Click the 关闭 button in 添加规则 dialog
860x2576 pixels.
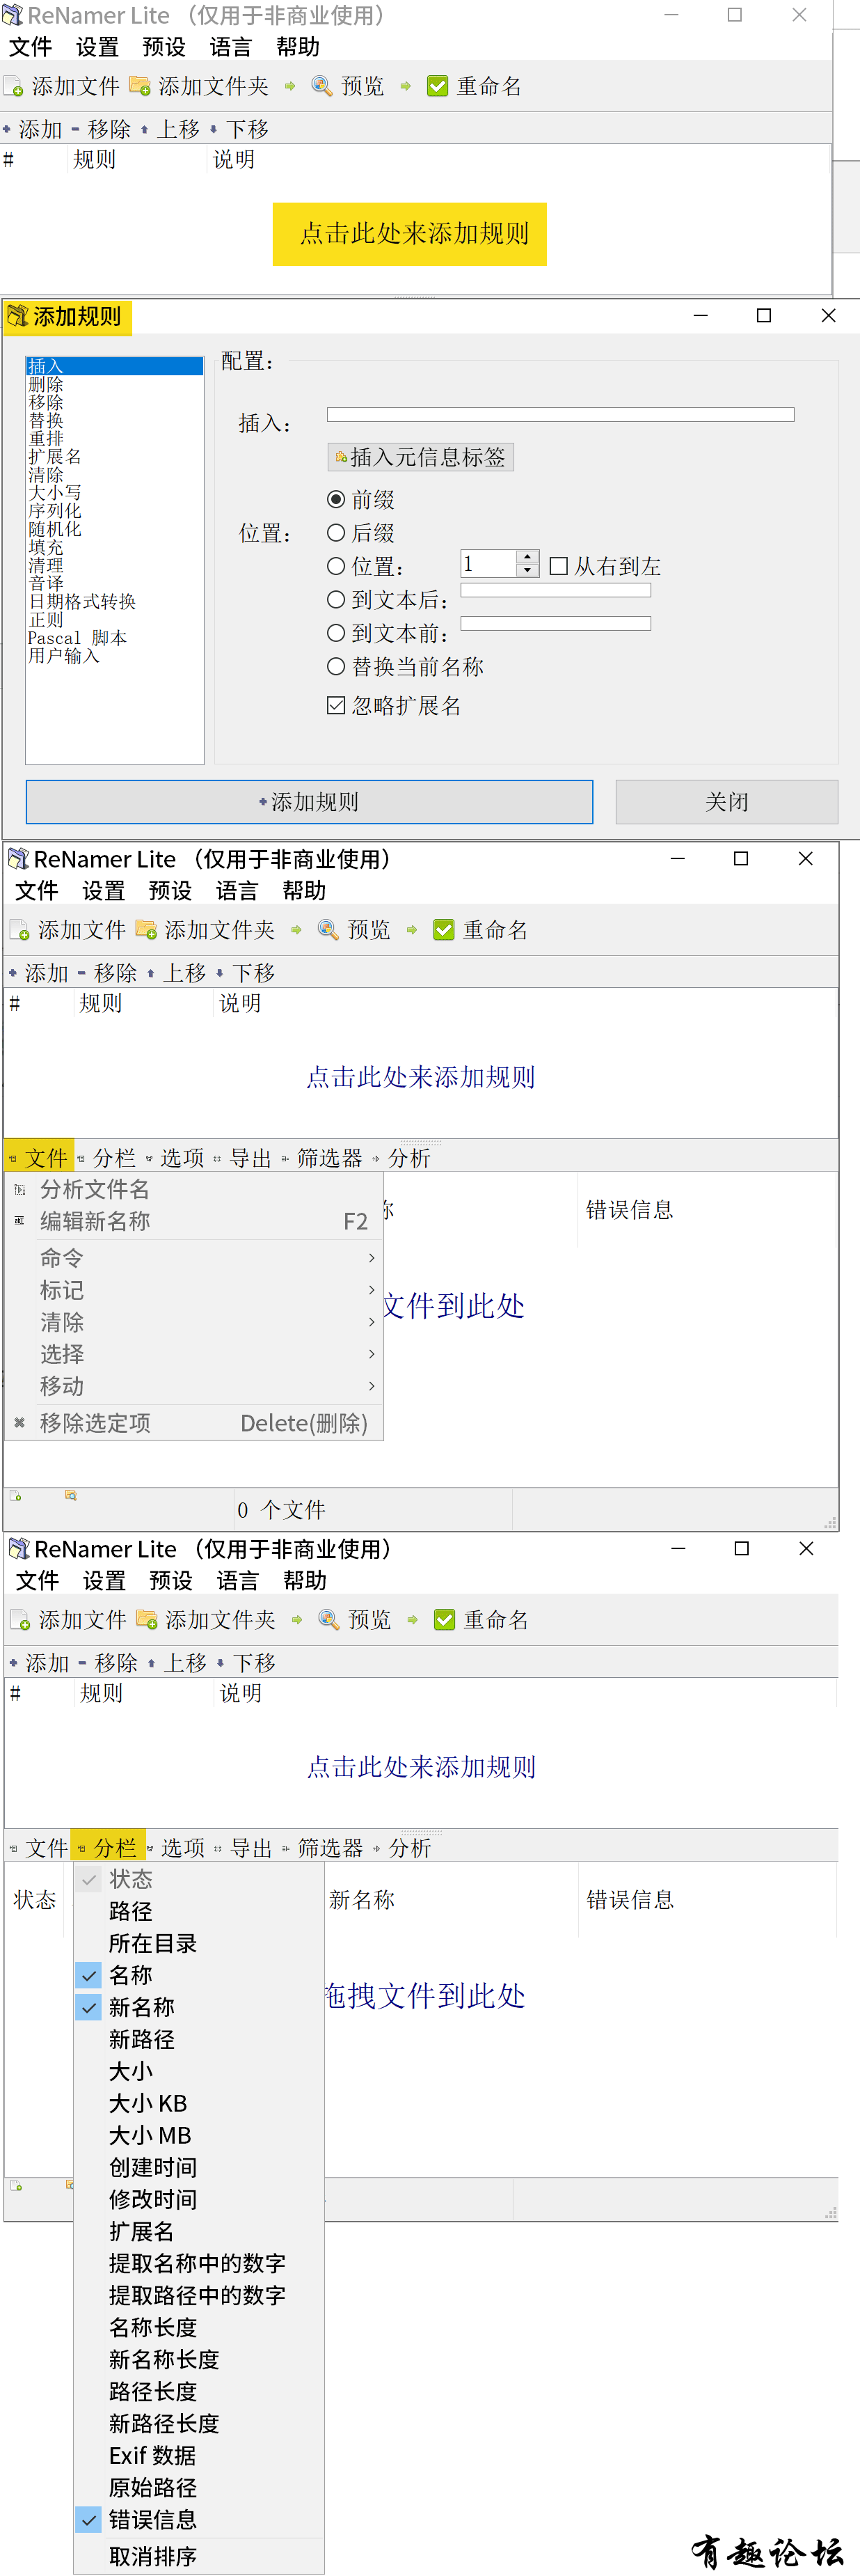[x=726, y=802]
